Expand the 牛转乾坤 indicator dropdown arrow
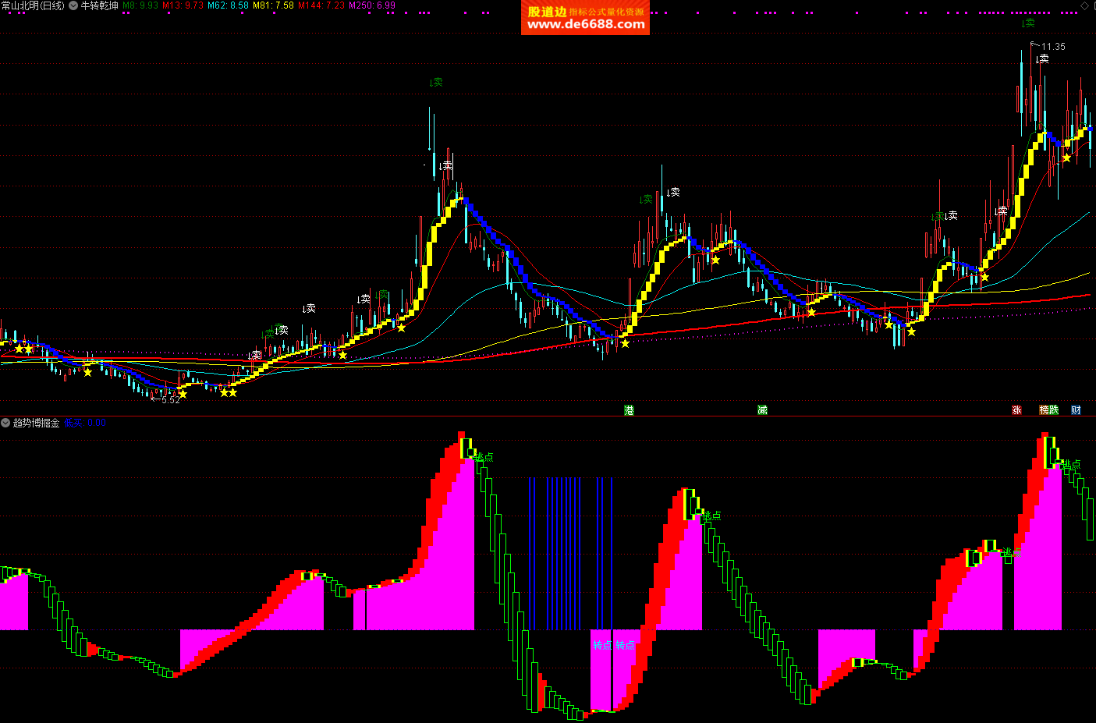The width and height of the screenshot is (1096, 723). click(x=73, y=5)
